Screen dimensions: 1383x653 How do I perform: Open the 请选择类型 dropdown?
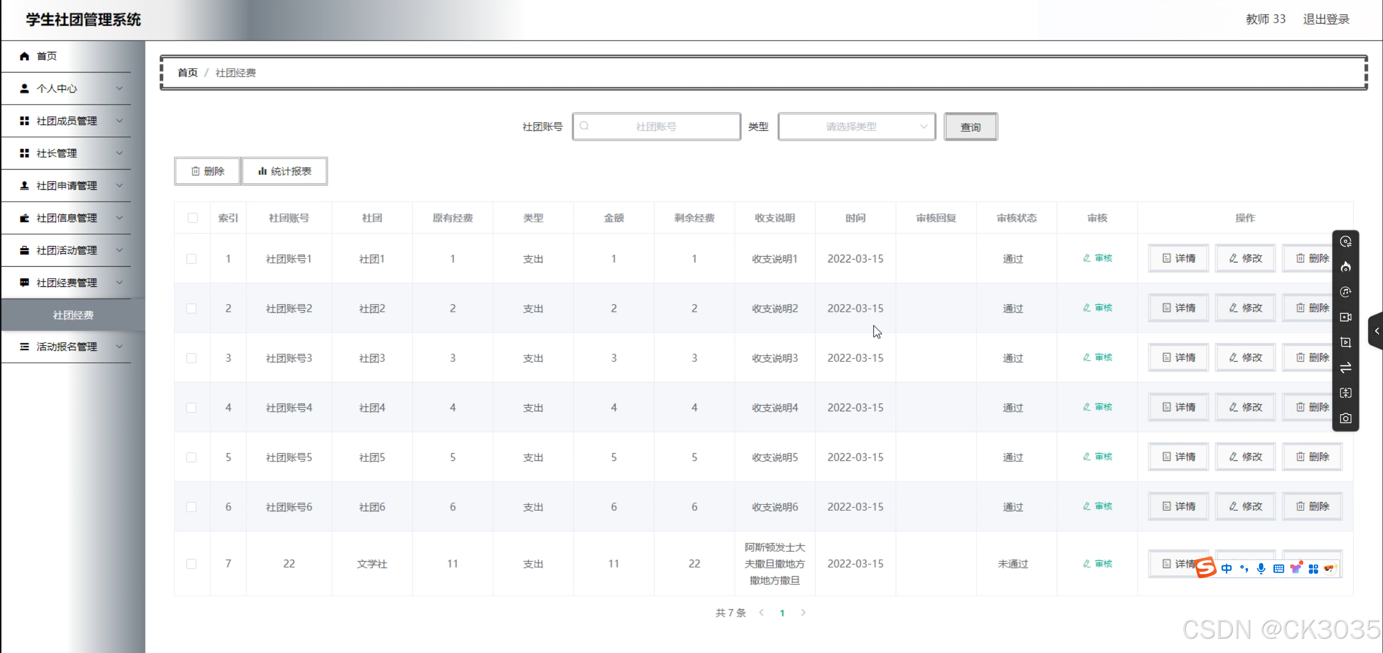856,127
